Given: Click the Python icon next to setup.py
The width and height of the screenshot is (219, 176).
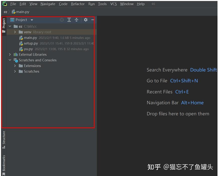Looking at the screenshot, I should (21, 43).
